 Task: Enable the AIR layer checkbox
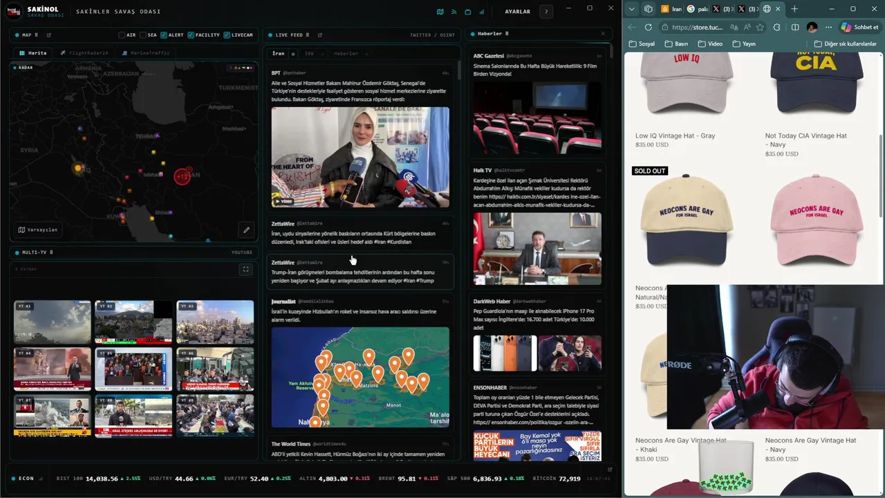point(122,35)
